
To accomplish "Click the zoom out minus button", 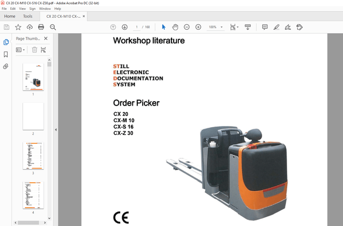I will tap(186, 27).
